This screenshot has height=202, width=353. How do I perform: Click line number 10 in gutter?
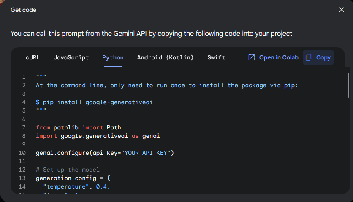click(22, 153)
